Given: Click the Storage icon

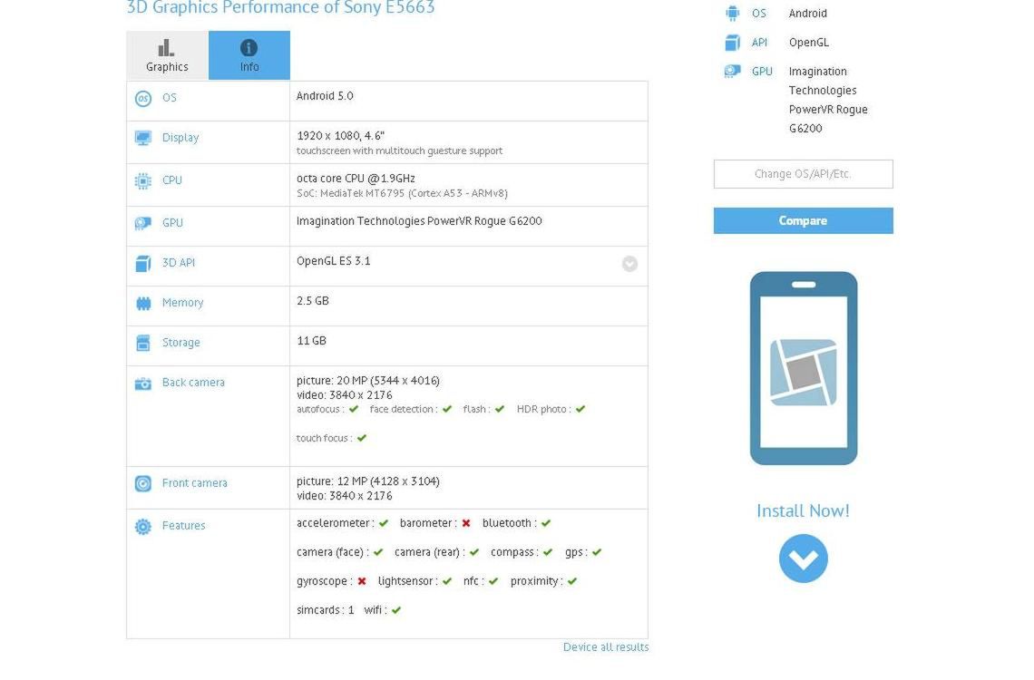Looking at the screenshot, I should (x=143, y=342).
